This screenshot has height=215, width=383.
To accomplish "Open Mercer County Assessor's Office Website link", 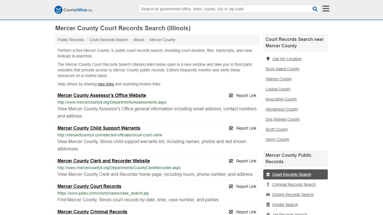I will pos(102,95).
